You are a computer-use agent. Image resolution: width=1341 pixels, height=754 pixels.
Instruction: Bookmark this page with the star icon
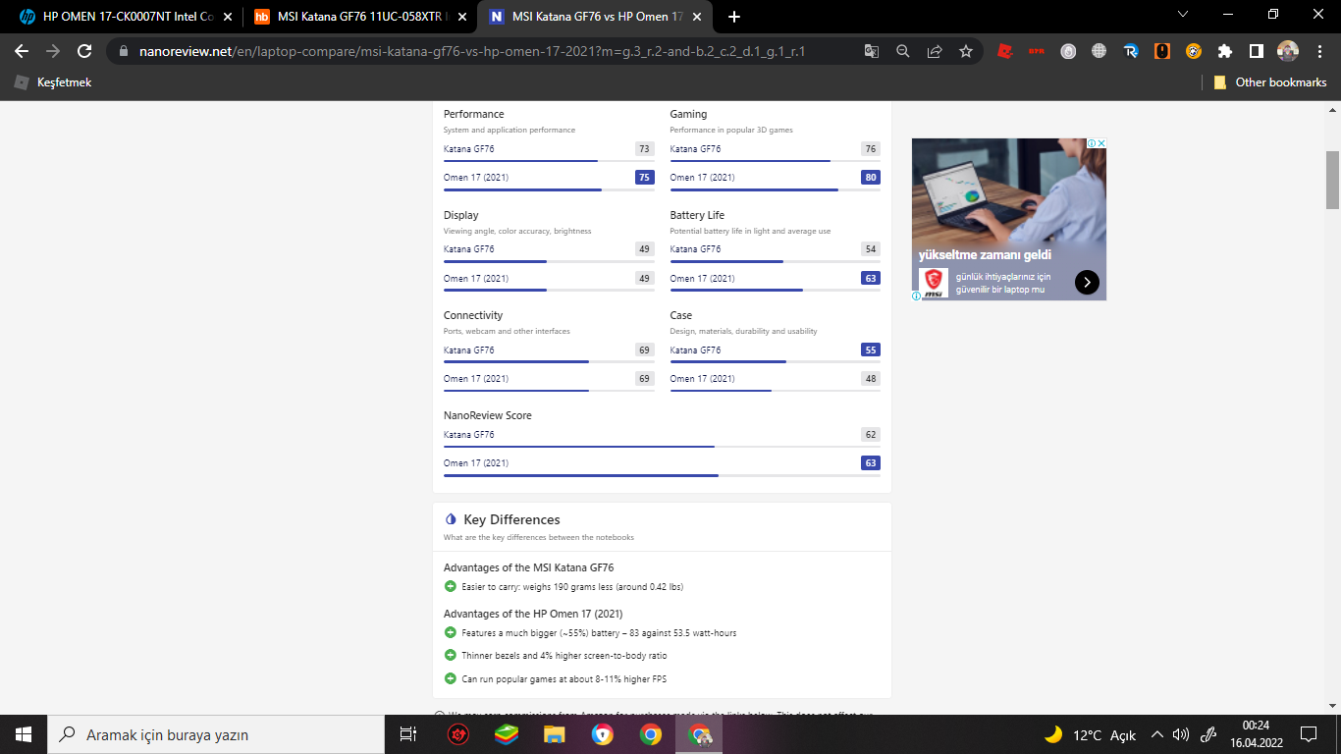coord(966,51)
